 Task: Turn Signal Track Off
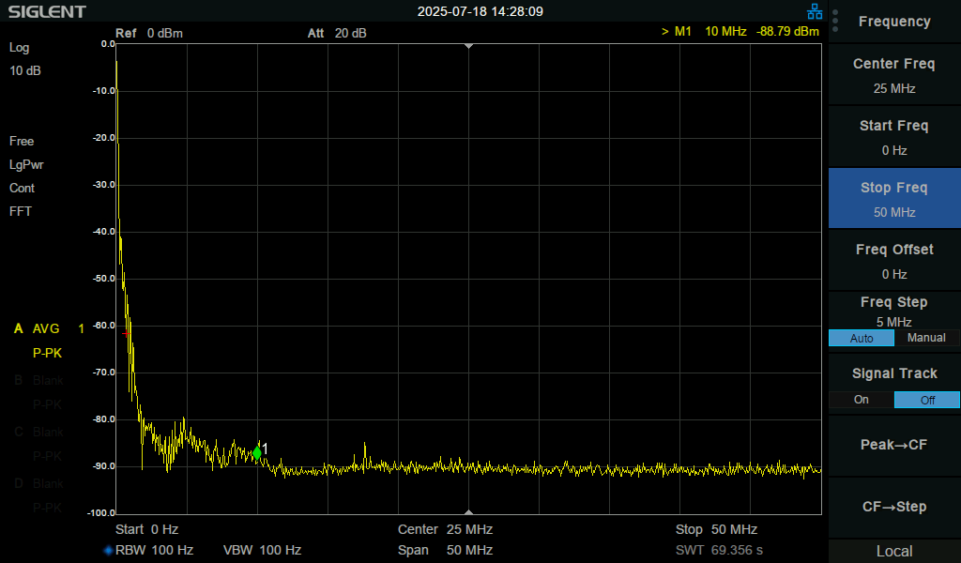point(926,400)
